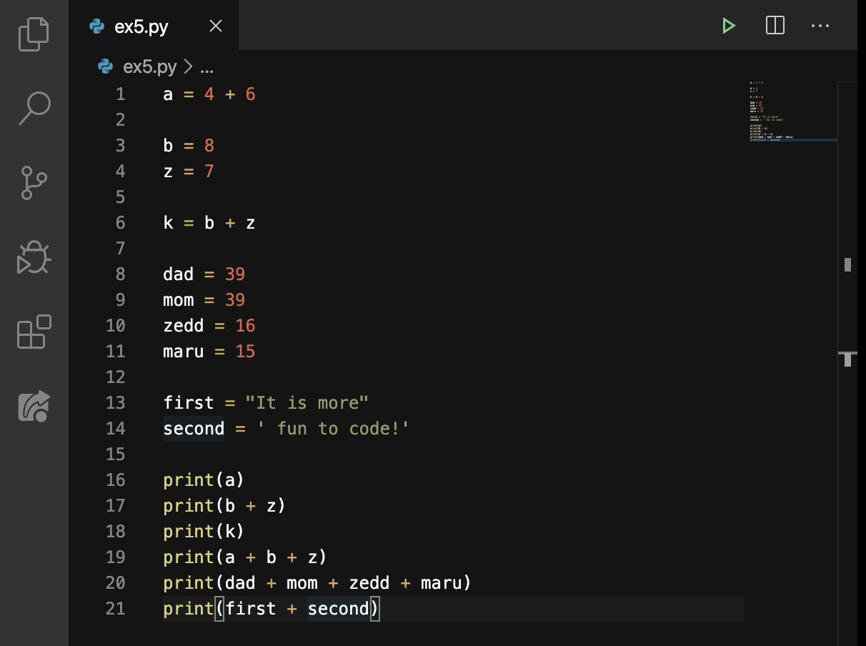Open the Extensions marketplace view
Image resolution: width=866 pixels, height=646 pixels.
(33, 333)
